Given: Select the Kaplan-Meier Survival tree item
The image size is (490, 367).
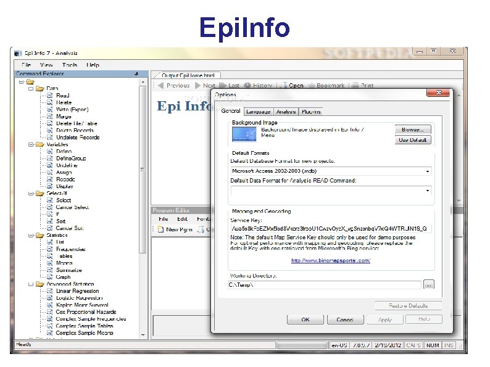Looking at the screenshot, I should point(82,305).
